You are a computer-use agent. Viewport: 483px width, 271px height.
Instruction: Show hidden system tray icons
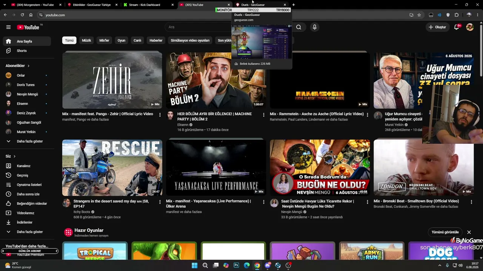click(439, 265)
